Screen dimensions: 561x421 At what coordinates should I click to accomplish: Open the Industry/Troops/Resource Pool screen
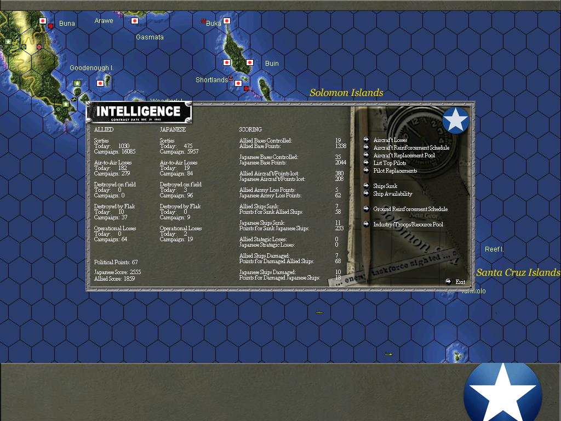tap(408, 224)
